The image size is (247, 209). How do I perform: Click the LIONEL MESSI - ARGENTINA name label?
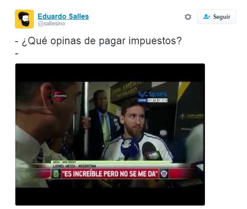pyautogui.click(x=74, y=166)
